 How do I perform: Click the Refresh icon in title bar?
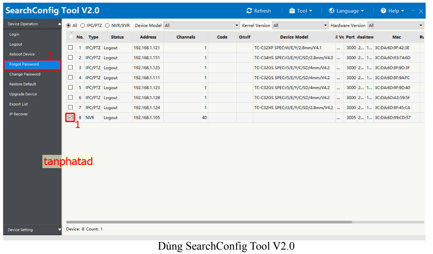[249, 11]
